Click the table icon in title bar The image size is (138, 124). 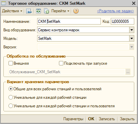[x=3, y=3]
